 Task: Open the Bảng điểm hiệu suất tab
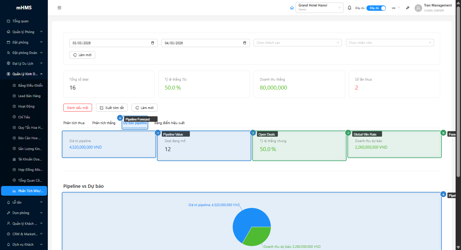click(x=169, y=123)
